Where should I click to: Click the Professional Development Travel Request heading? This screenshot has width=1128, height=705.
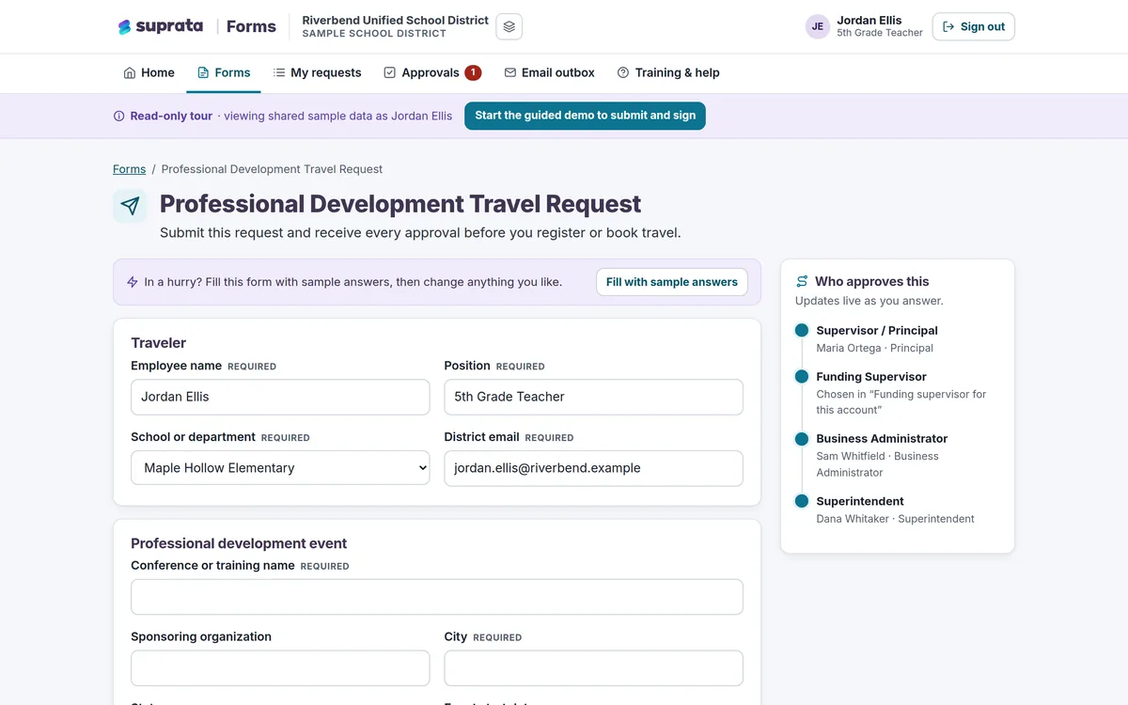click(x=400, y=204)
